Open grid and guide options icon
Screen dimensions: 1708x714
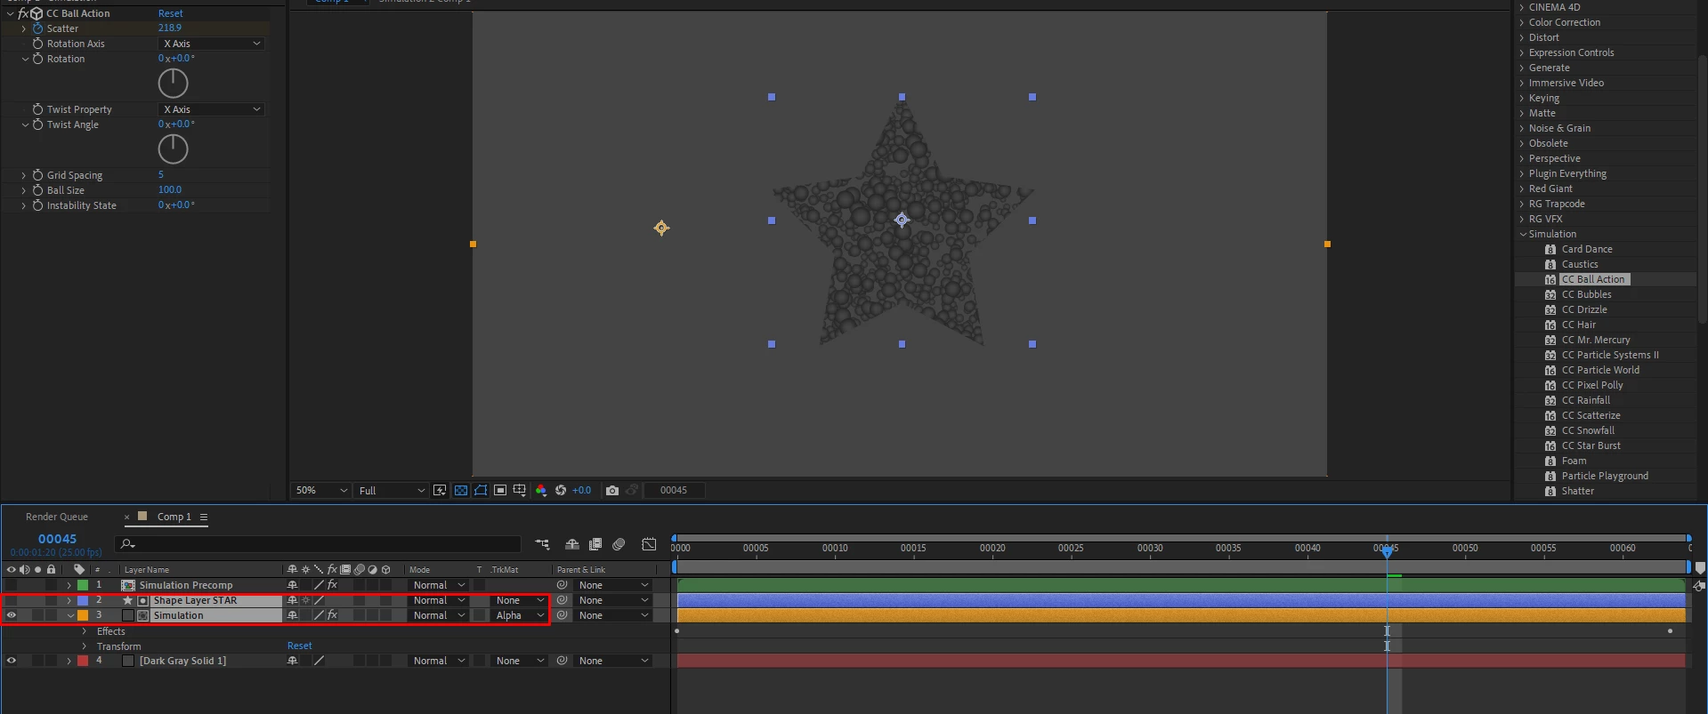(520, 490)
